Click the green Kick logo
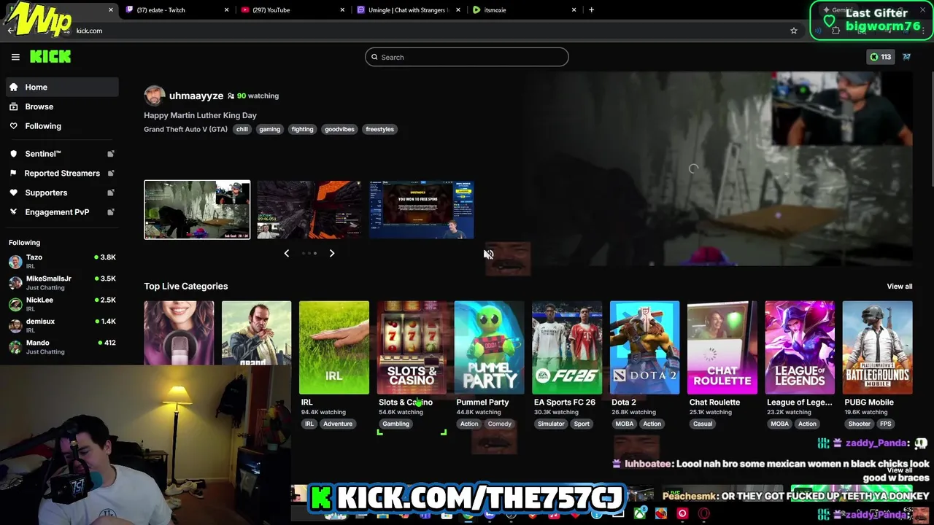 50,57
